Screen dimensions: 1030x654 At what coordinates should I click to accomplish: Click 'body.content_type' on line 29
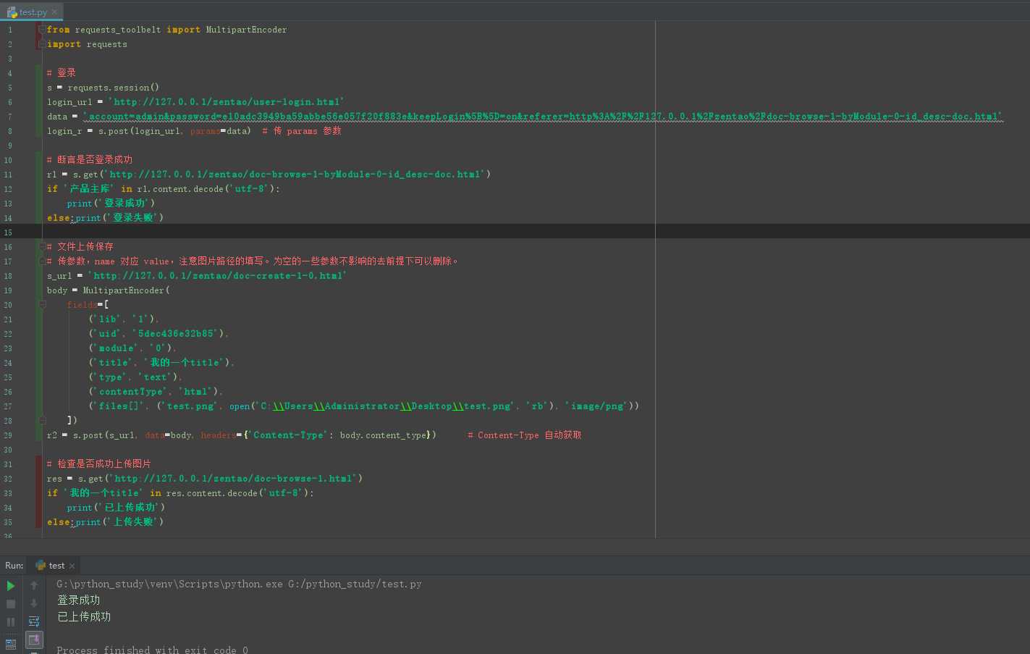click(x=383, y=435)
